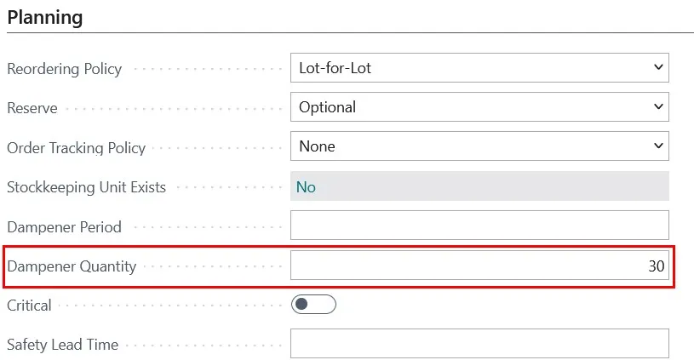Focus the Safety Lead Time input field
This screenshot has height=360, width=694.
coord(479,343)
